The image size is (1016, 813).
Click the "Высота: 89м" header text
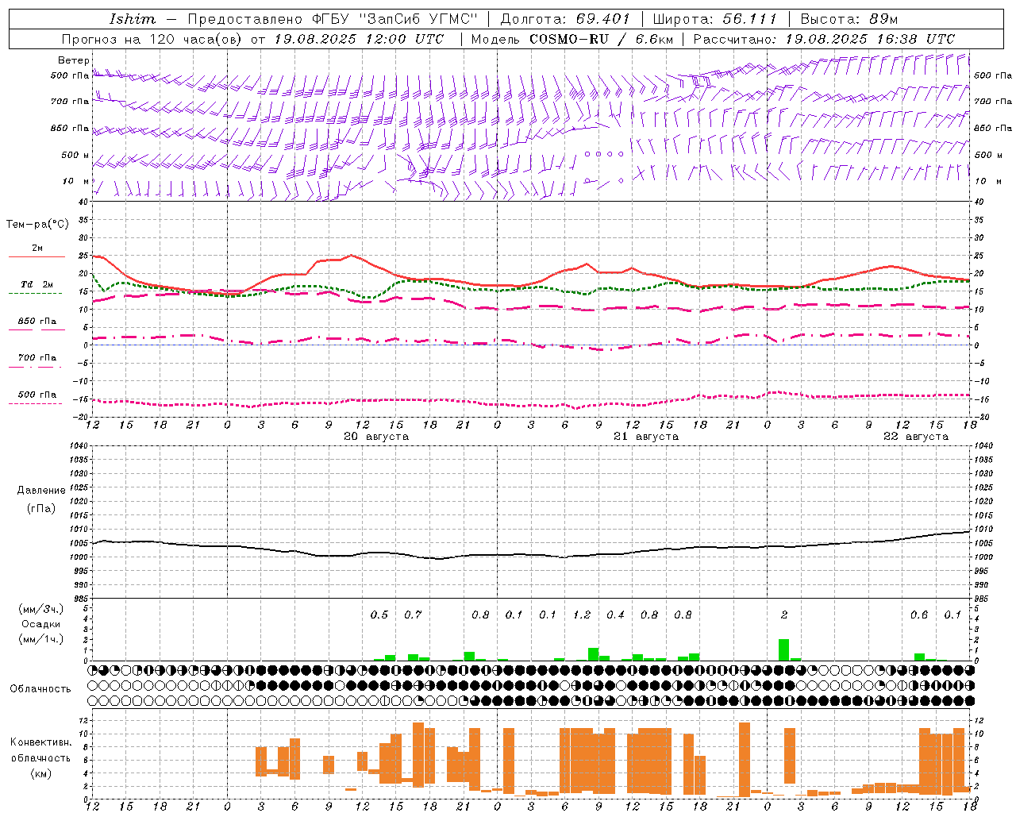(849, 19)
